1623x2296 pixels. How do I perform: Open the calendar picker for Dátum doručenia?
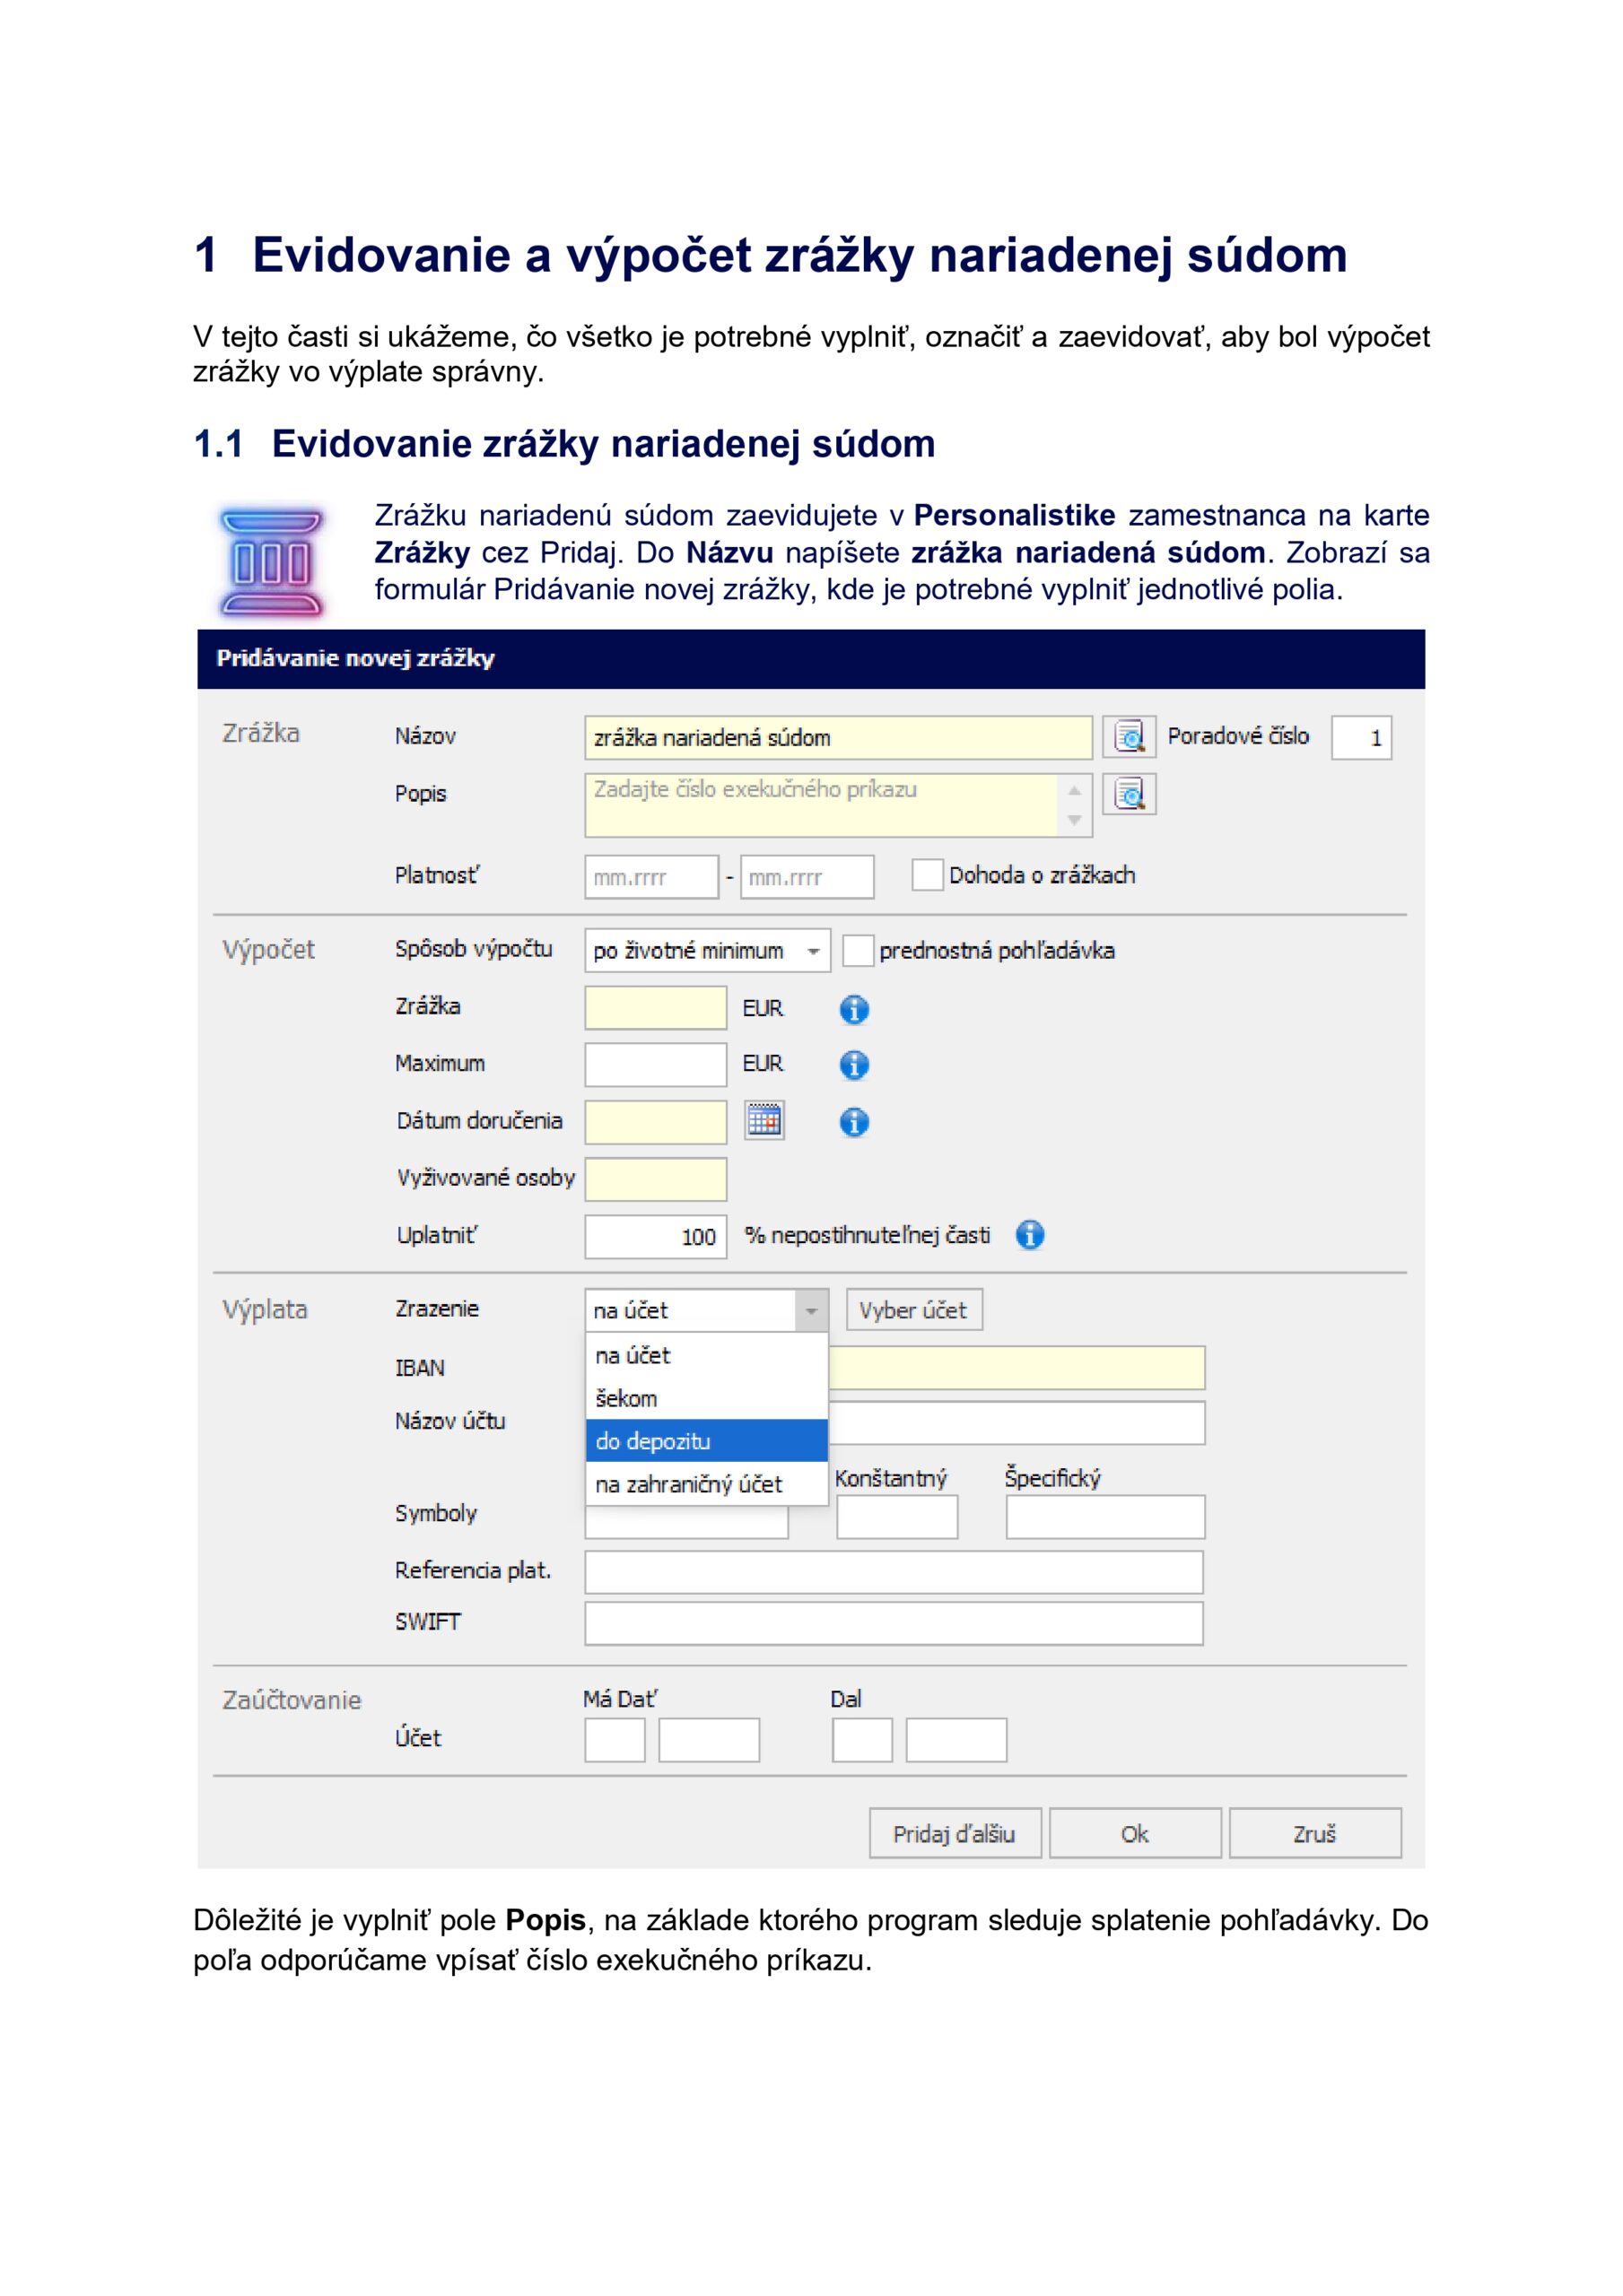point(764,1120)
